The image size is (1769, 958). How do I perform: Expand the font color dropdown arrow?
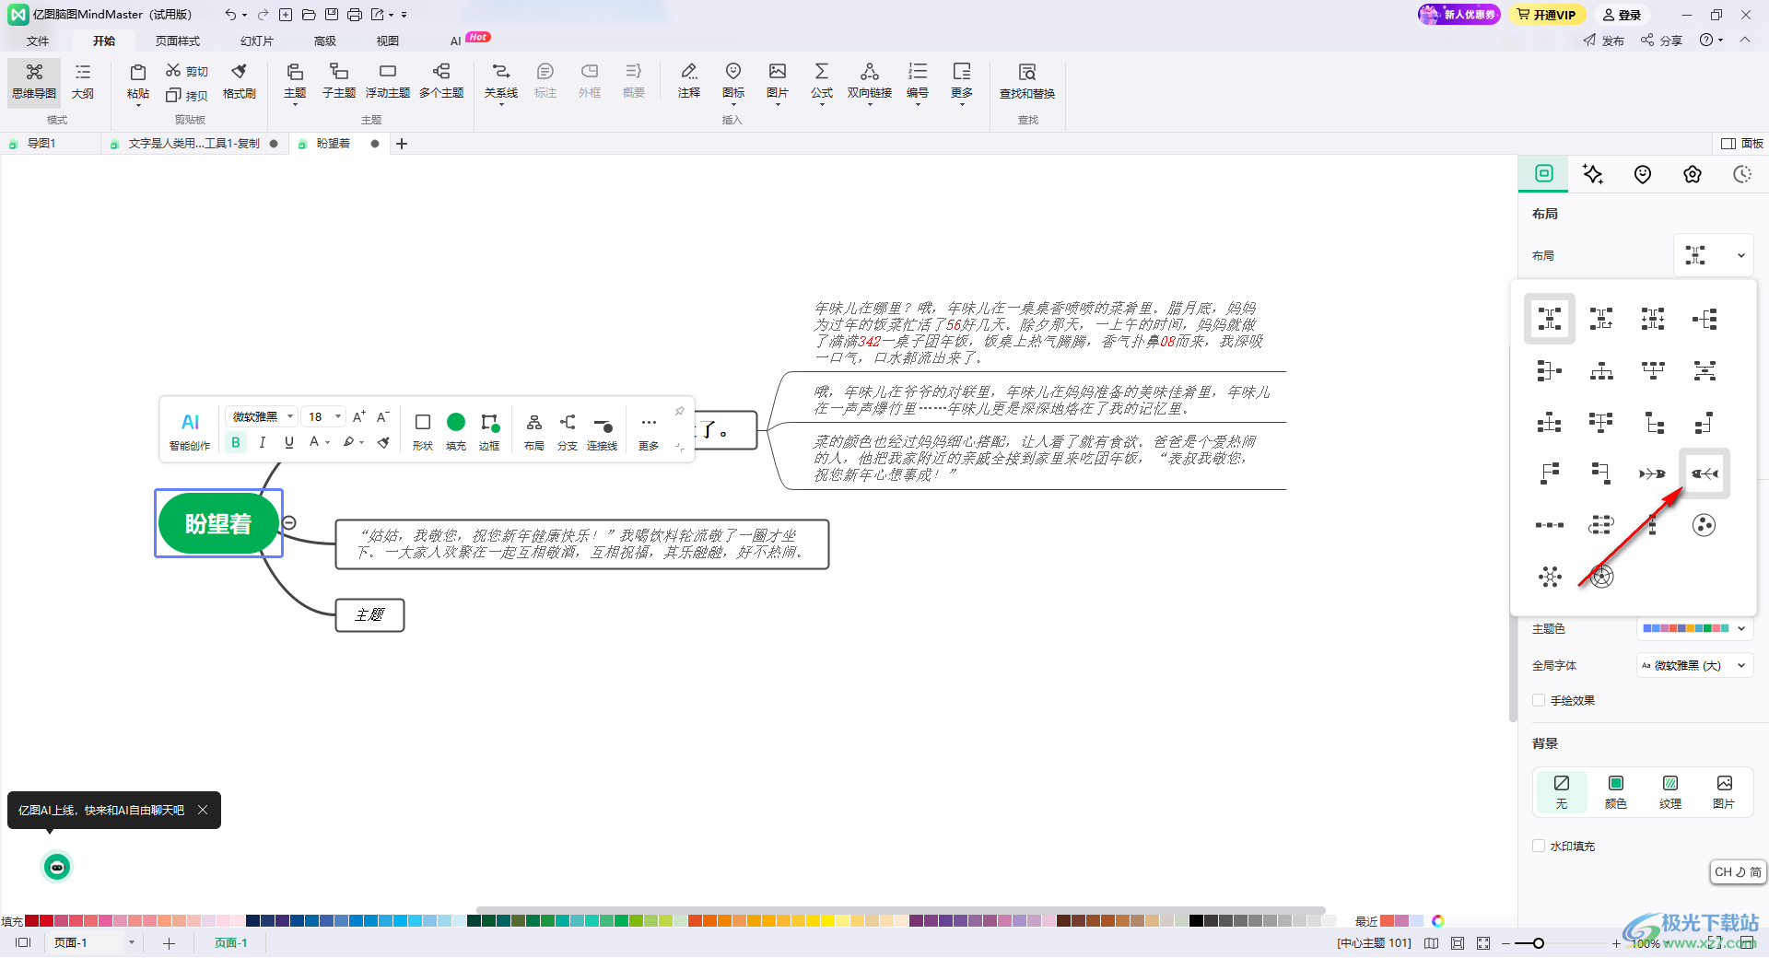tap(328, 443)
